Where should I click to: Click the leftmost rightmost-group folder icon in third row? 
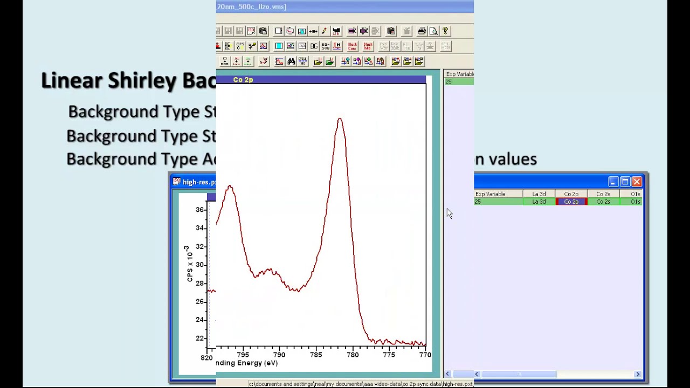tap(396, 61)
